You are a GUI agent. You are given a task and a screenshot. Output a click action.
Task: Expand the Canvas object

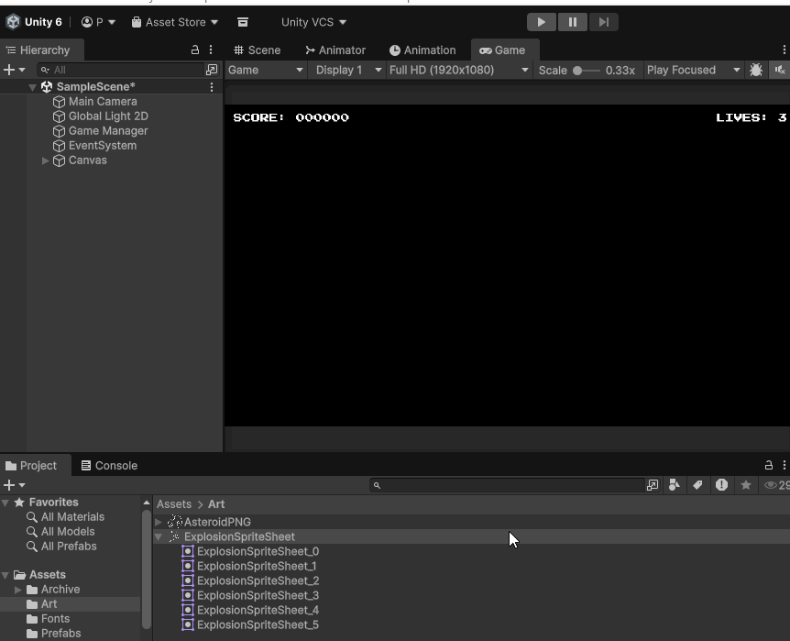pos(45,160)
